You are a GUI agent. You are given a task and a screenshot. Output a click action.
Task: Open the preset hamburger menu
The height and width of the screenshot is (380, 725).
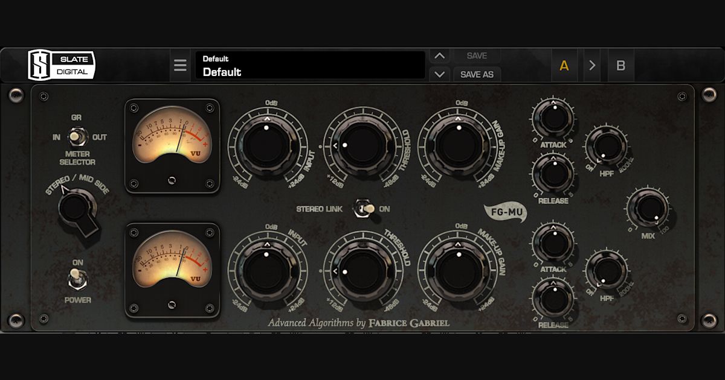coord(180,65)
